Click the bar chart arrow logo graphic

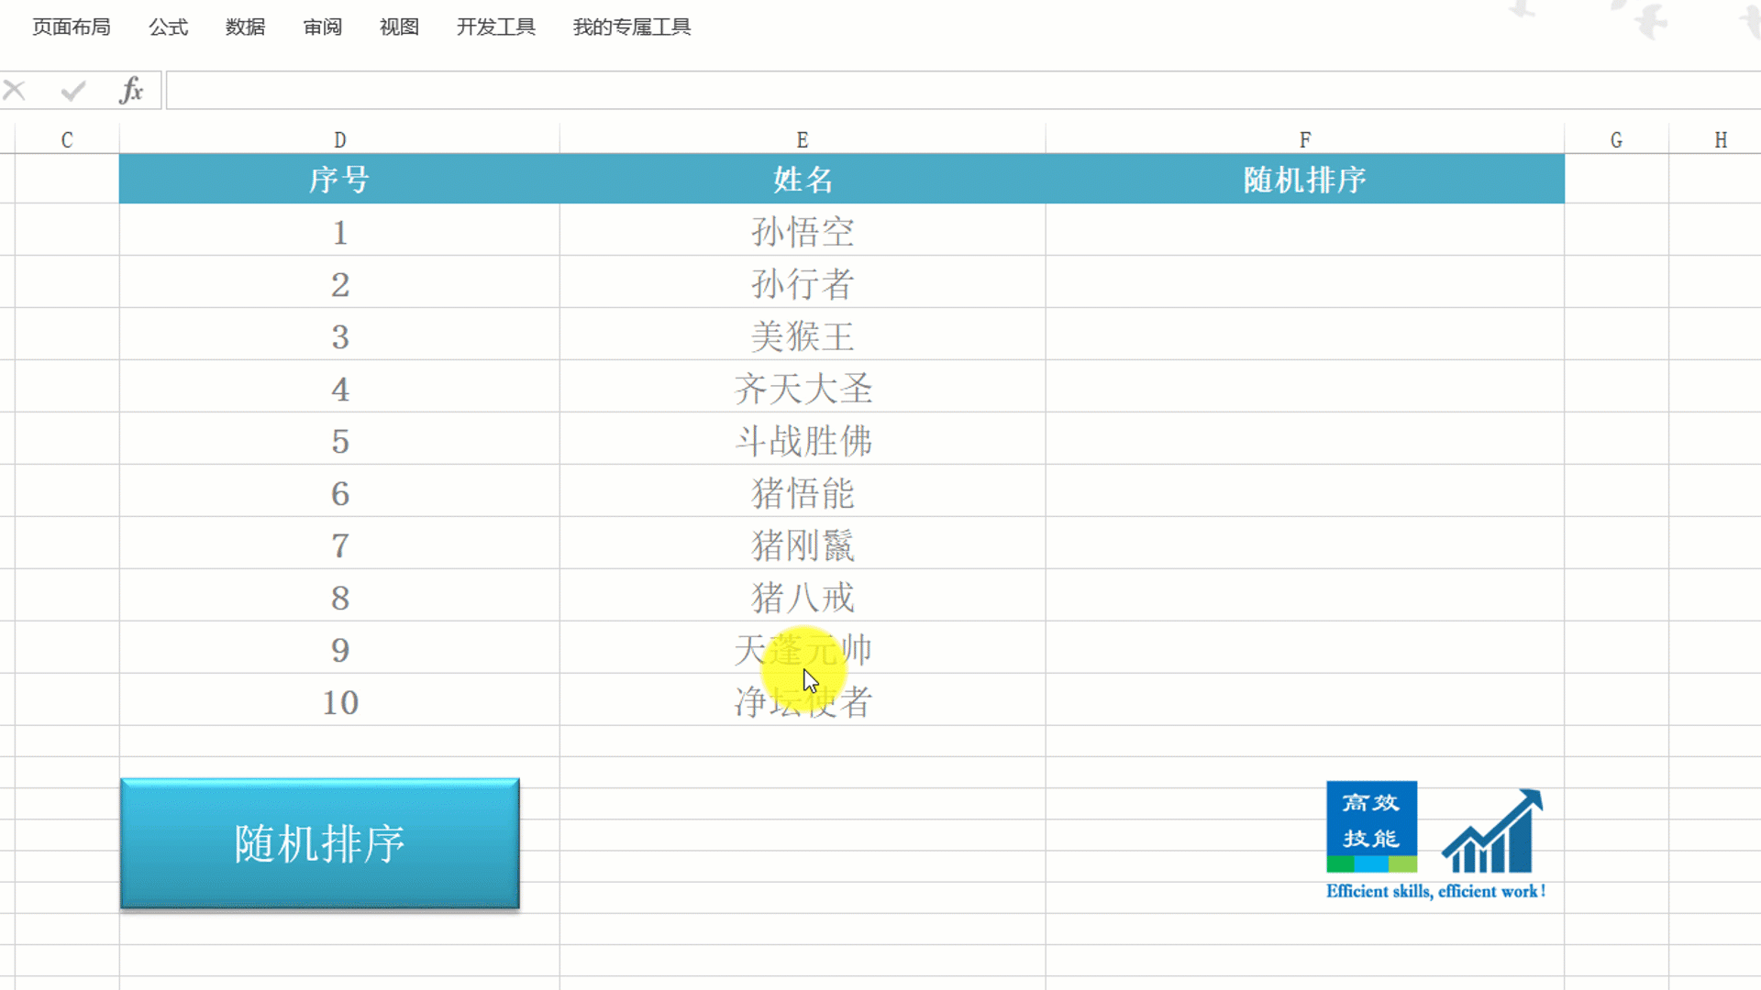coord(1492,830)
